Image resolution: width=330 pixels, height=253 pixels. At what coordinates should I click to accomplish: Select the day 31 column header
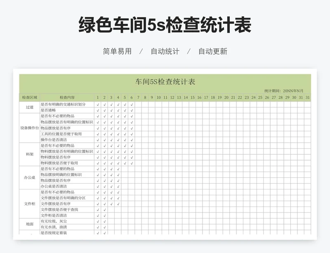pos(307,98)
